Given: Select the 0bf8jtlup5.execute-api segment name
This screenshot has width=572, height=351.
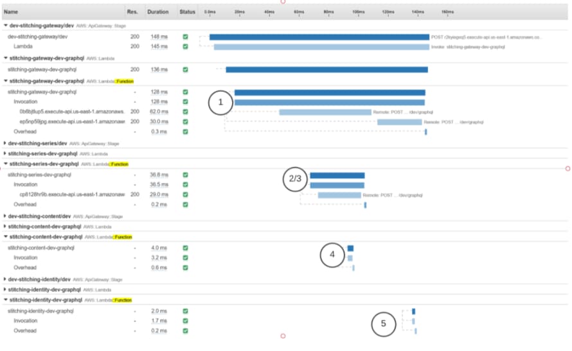Looking at the screenshot, I should [72, 112].
